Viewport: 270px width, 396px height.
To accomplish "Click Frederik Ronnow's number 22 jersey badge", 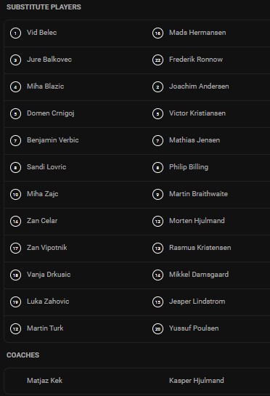I will point(157,60).
